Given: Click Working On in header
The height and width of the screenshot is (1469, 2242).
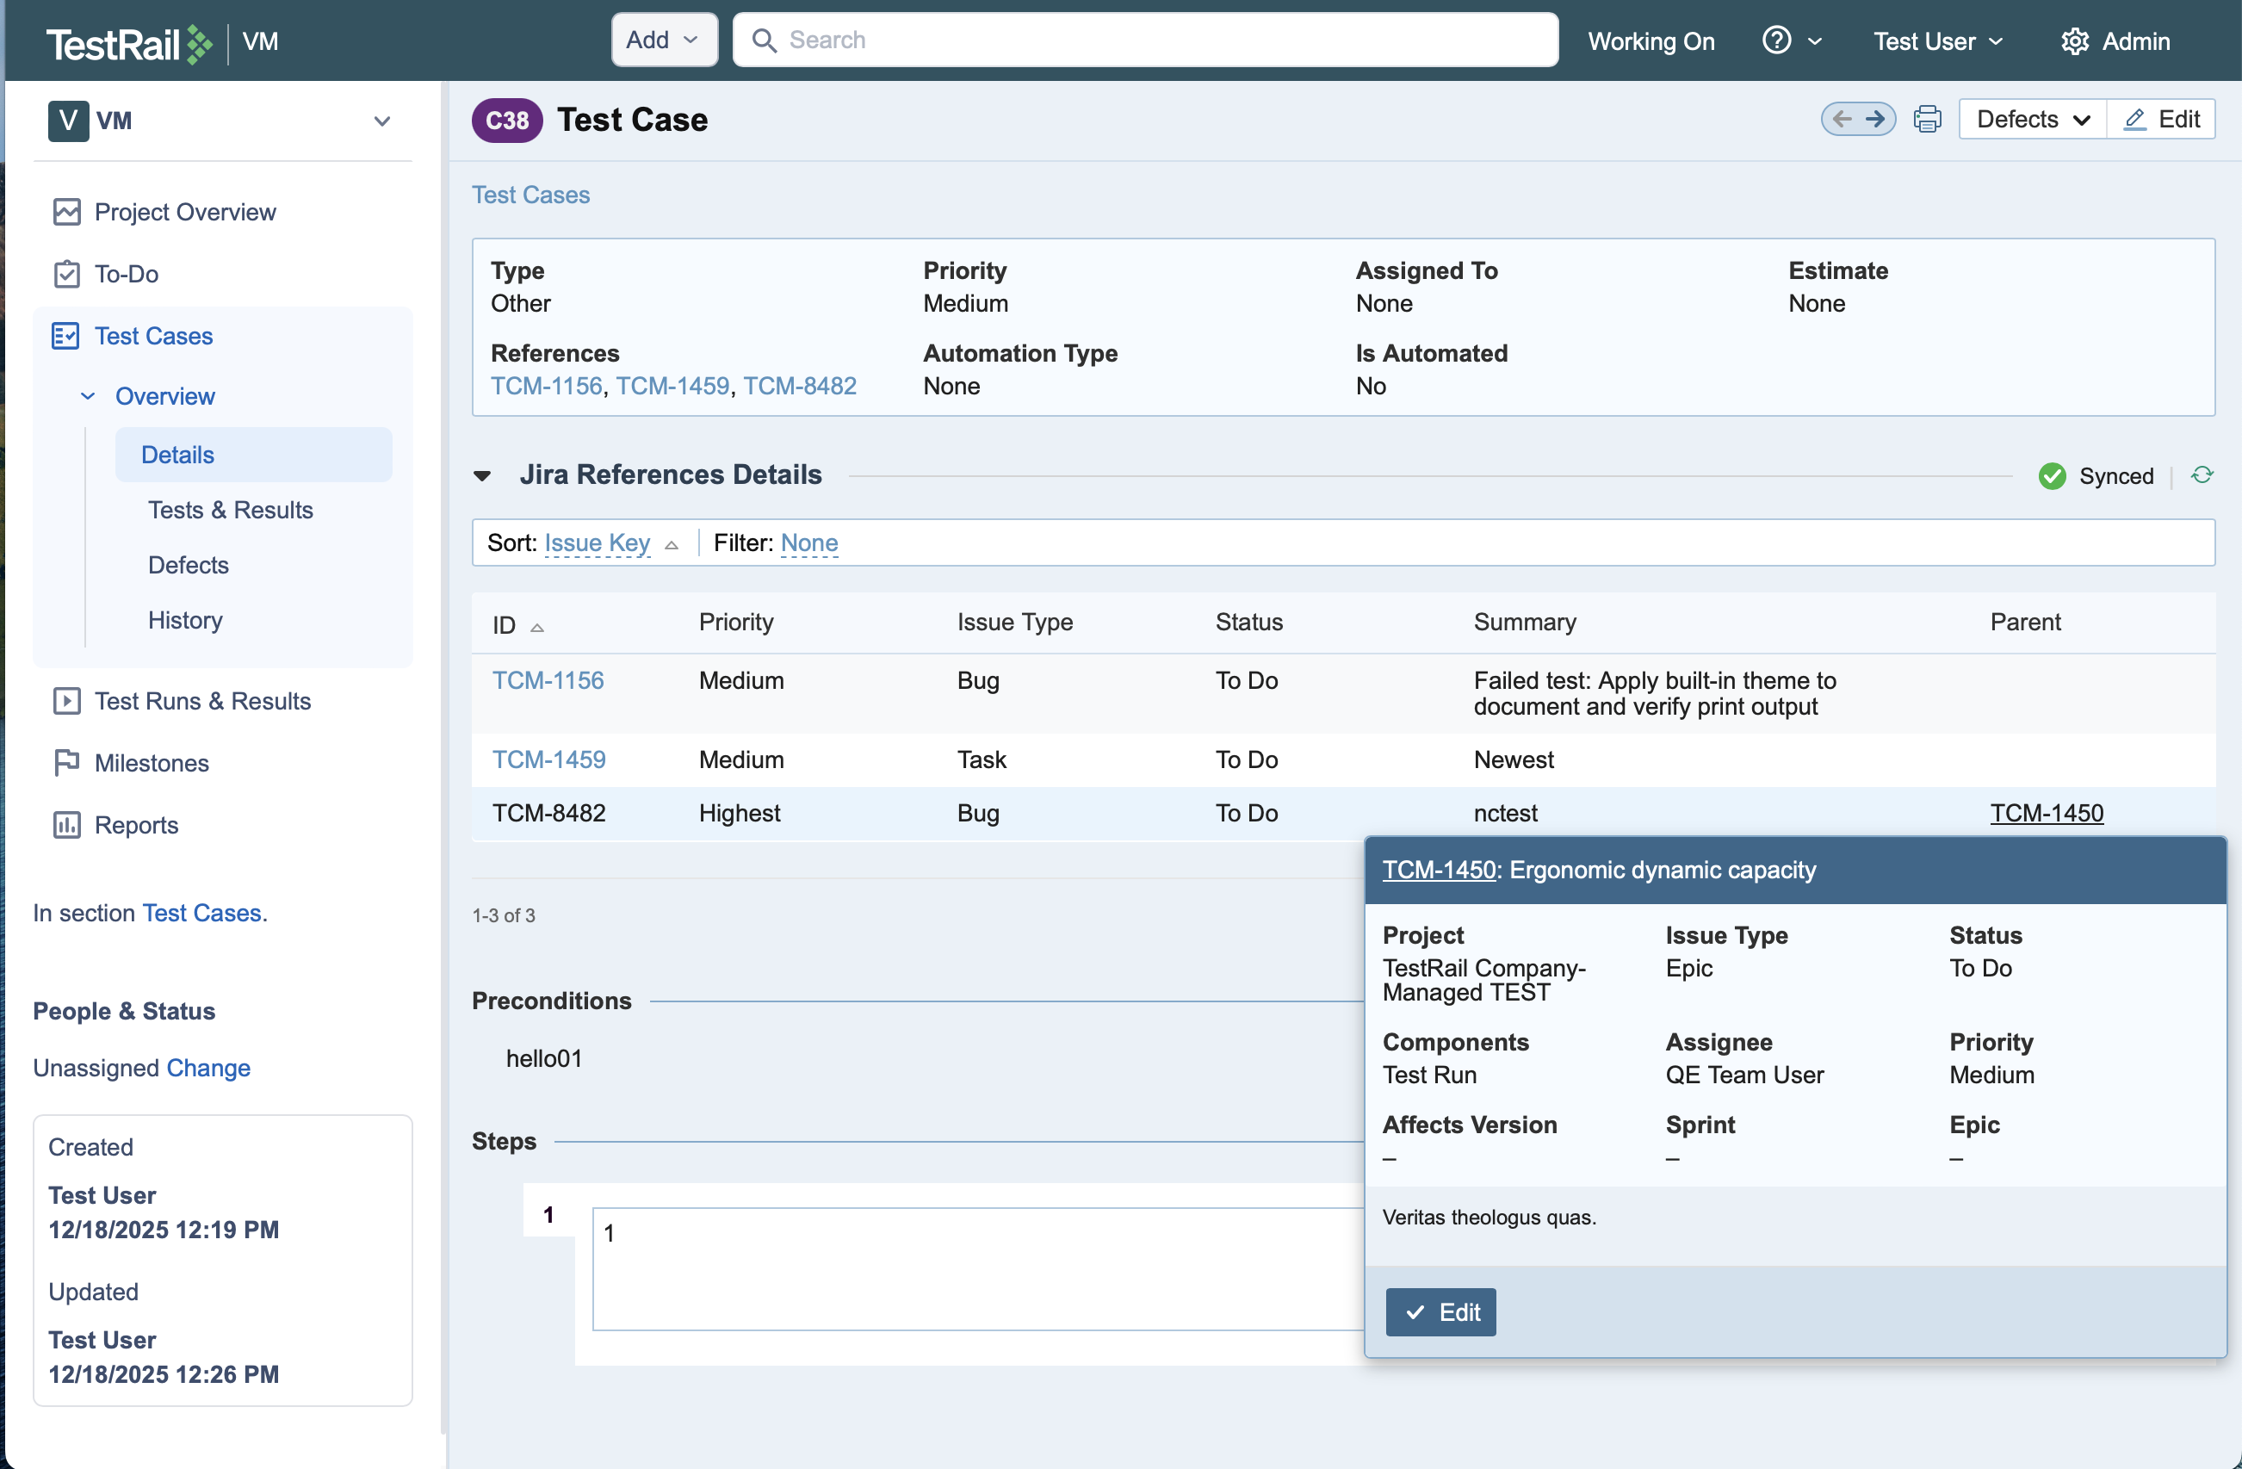Looking at the screenshot, I should [1651, 41].
